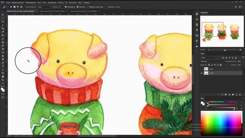Image resolution: width=245 pixels, height=138 pixels.
Task: Select the Lasso tool
Action: (3, 21)
